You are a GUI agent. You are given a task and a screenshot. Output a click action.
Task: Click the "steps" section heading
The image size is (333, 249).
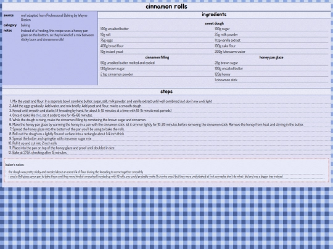[166, 92]
